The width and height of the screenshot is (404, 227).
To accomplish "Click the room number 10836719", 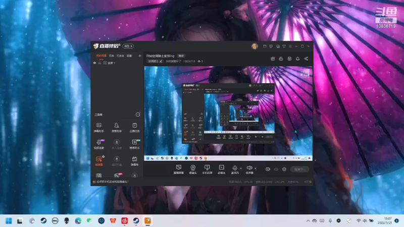I will pos(189,61).
